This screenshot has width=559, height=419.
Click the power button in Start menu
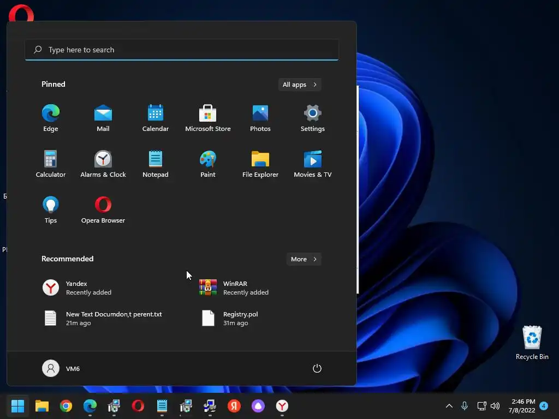coord(317,368)
